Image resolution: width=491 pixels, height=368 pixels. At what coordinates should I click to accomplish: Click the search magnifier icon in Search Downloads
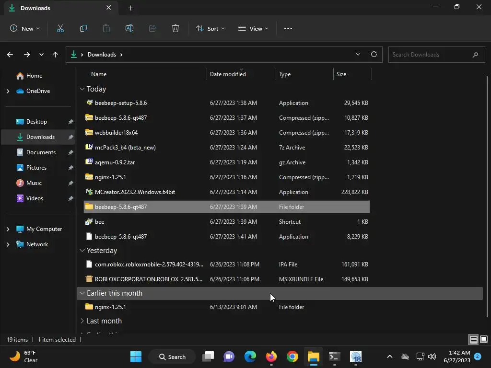coord(475,55)
